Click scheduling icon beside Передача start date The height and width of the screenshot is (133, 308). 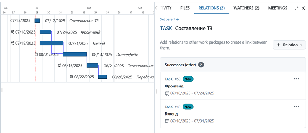click(72, 77)
